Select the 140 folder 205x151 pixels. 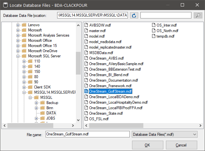tap(37, 66)
